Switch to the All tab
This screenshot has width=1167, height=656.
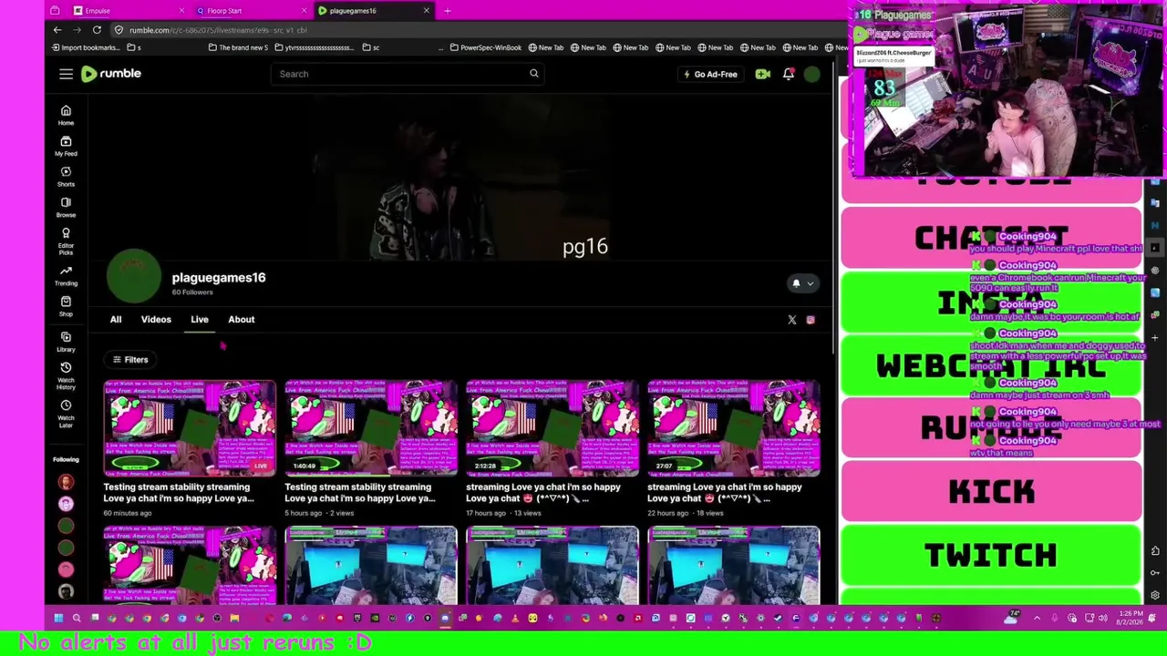pos(116,320)
